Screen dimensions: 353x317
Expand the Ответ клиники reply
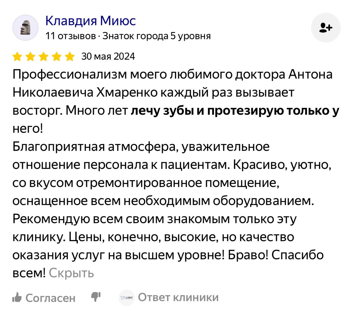pos(178,297)
